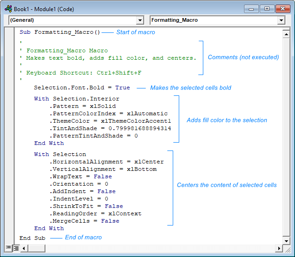The height and width of the screenshot is (257, 295).
Task: Click margin bar beside With Selection.Interior
Action: [9, 99]
